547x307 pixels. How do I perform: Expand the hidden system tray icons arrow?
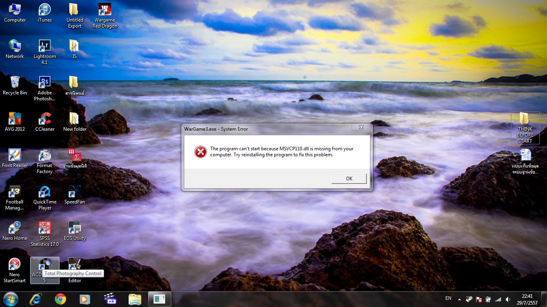click(459, 299)
